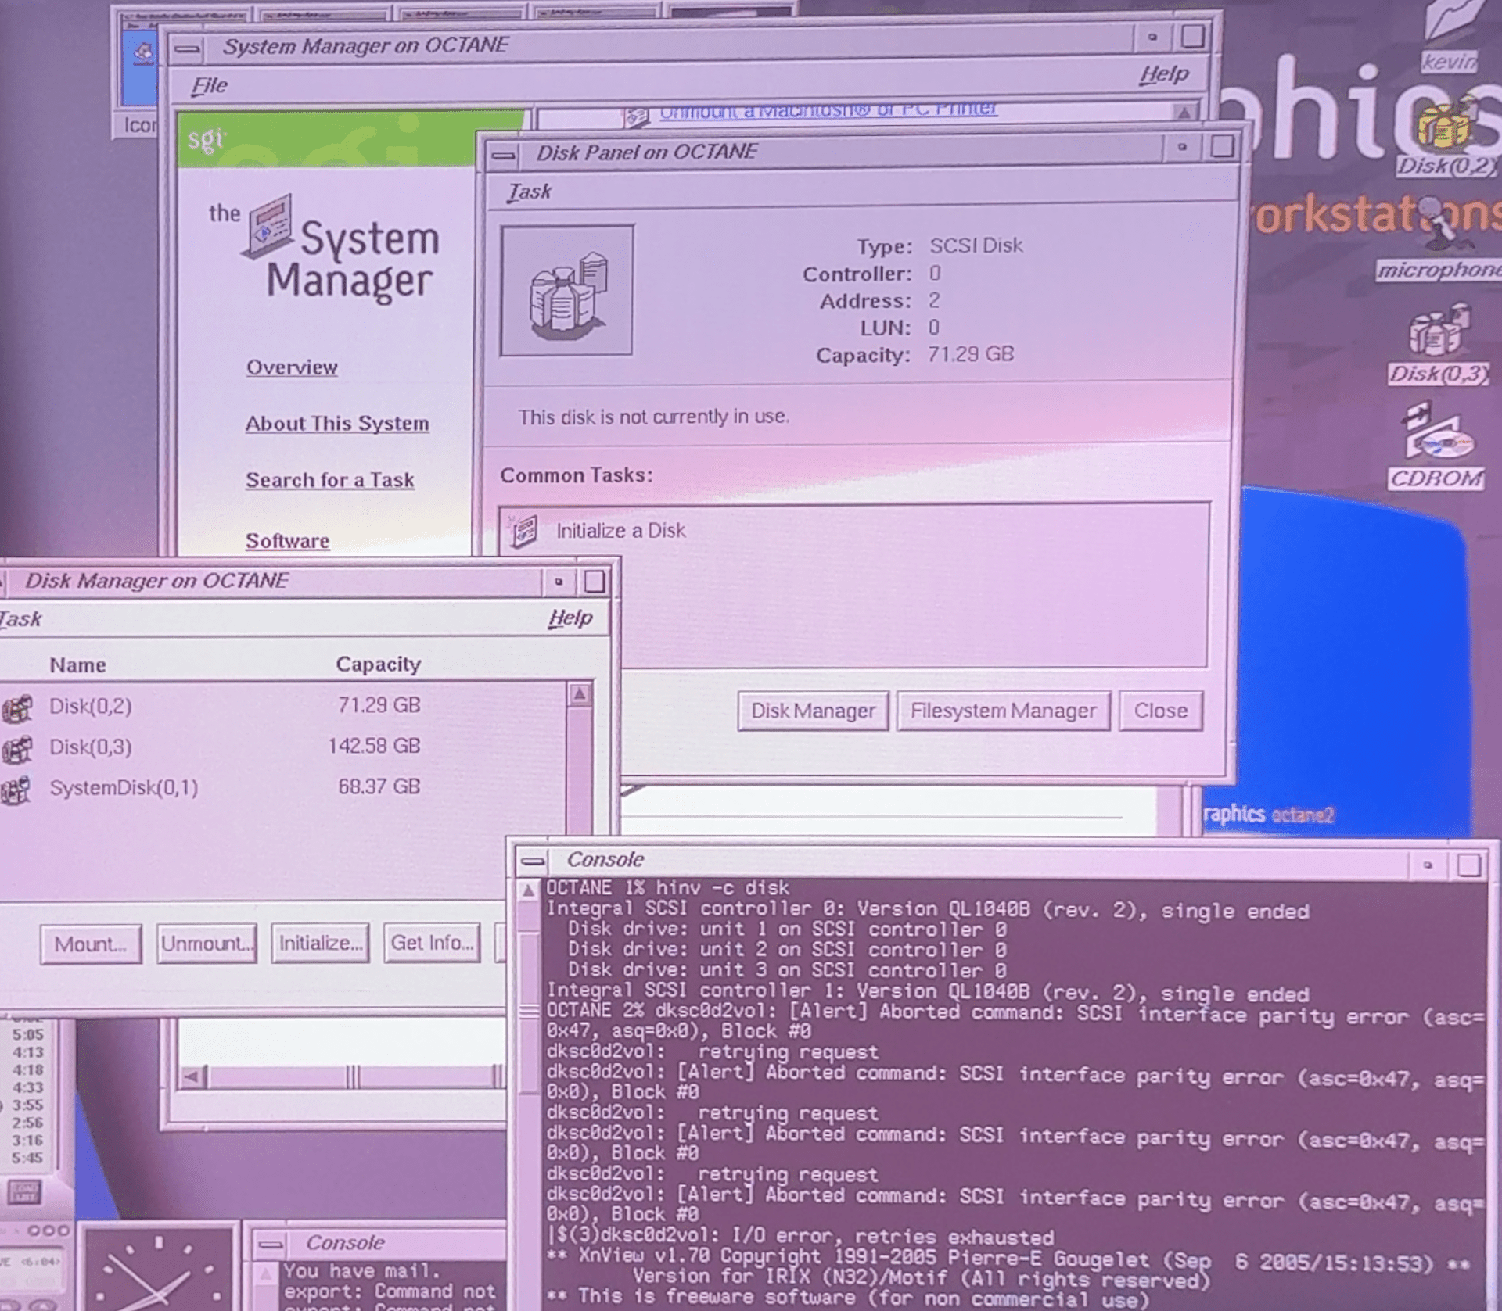This screenshot has width=1502, height=1311.
Task: Open the Help menu in System Manager
Action: point(1163,75)
